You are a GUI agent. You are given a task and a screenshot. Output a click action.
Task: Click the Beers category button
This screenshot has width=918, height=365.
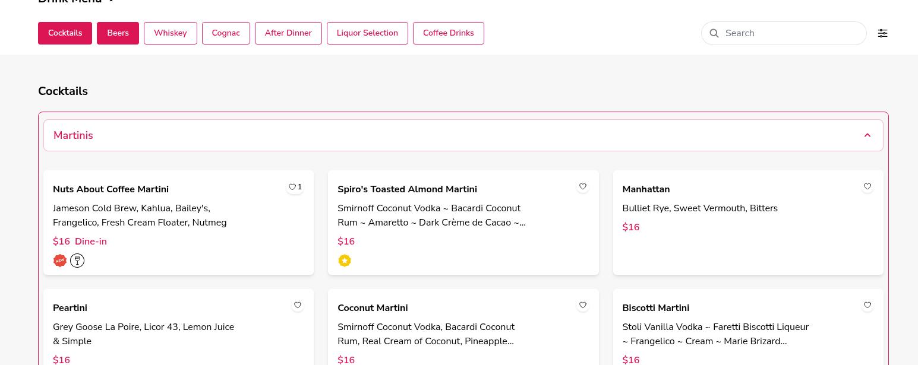coord(118,33)
